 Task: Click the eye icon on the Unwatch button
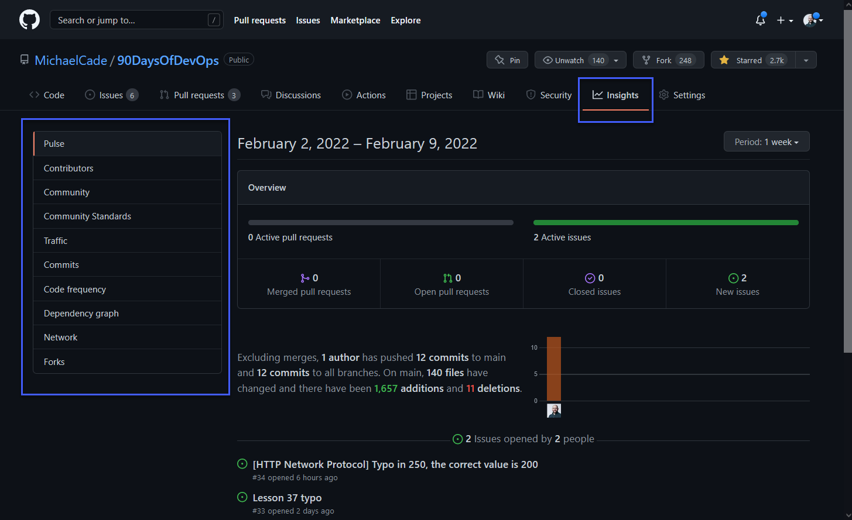(x=548, y=60)
